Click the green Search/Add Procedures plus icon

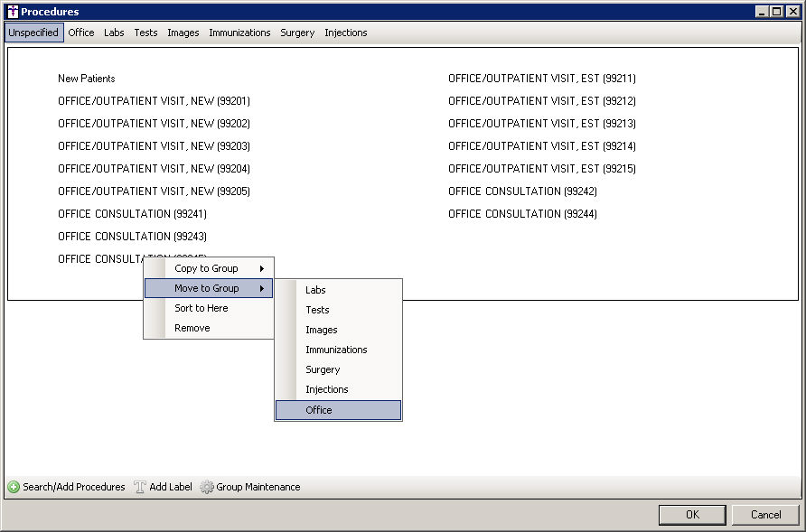pos(14,487)
